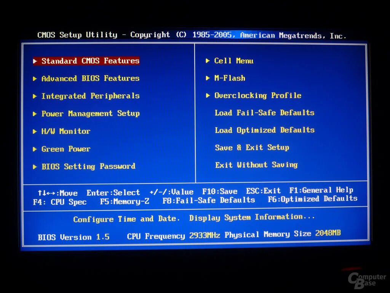This screenshot has height=293, width=390.
Task: Click the F5:Memory-Z hint
Action: tap(125, 201)
